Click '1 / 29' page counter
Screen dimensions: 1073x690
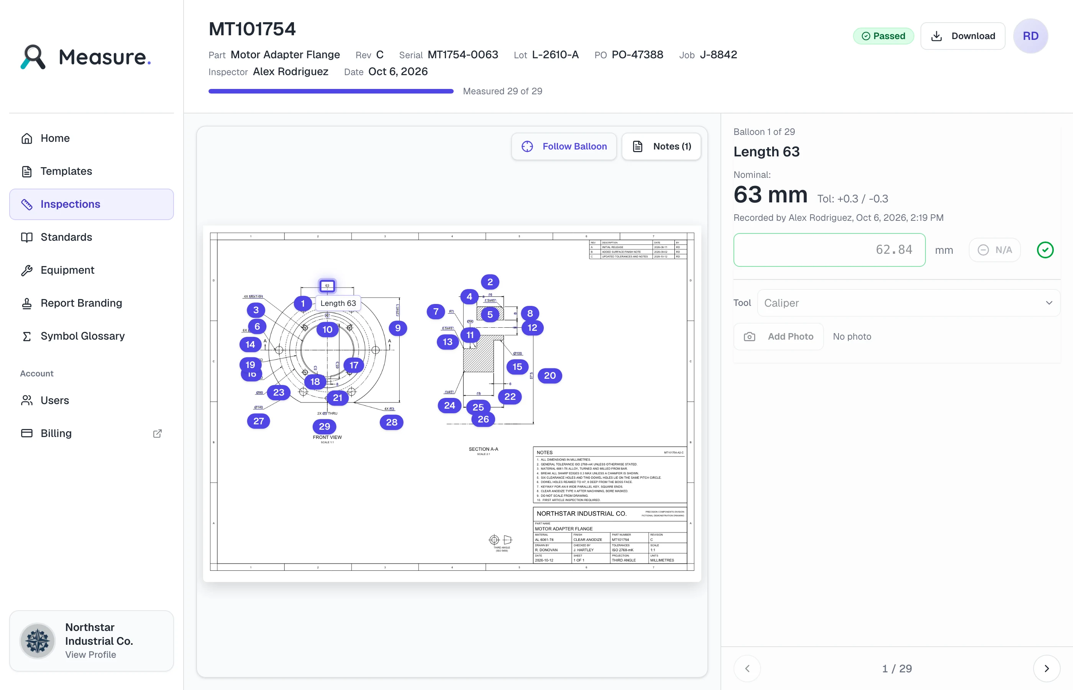click(x=897, y=669)
